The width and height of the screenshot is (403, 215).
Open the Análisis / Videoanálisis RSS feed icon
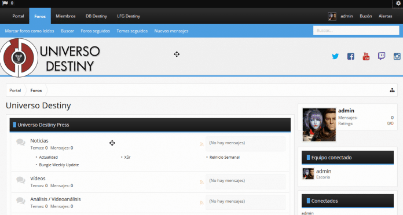[201, 203]
